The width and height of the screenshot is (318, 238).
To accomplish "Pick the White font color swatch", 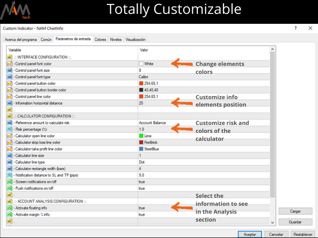I will (141, 64).
